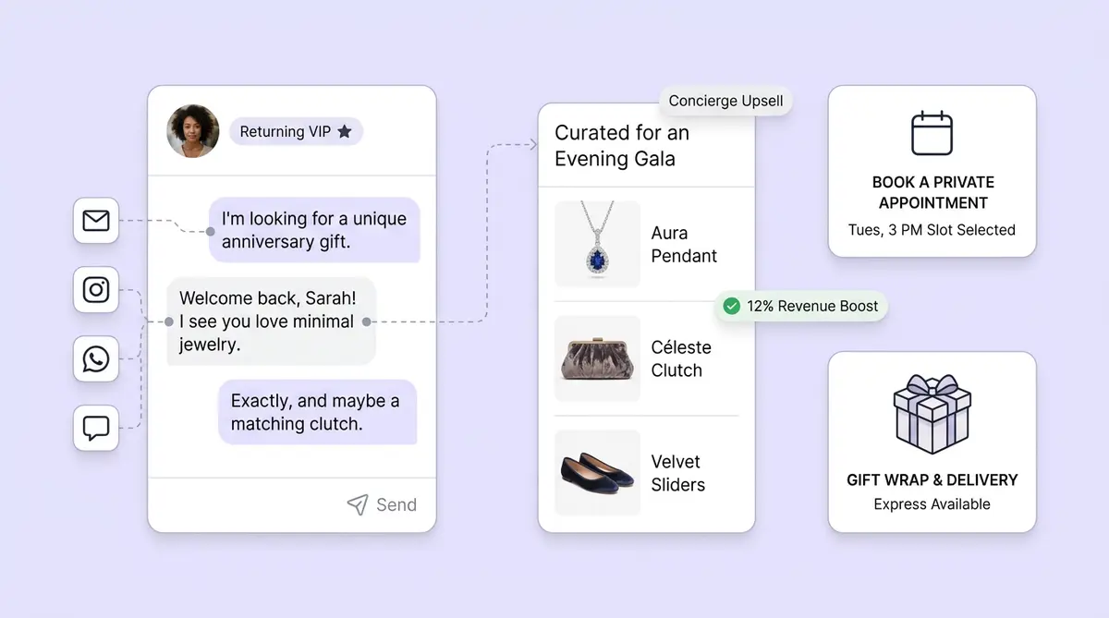Select the Tues 3 PM appointment slot
Image resolution: width=1109 pixels, height=618 pixels.
[932, 230]
